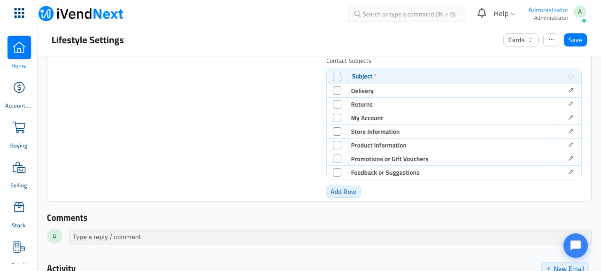Image resolution: width=601 pixels, height=271 pixels.
Task: Open the Accounting module icon
Action: 19,87
